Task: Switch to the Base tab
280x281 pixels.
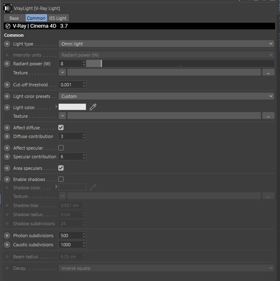Action: (14, 18)
